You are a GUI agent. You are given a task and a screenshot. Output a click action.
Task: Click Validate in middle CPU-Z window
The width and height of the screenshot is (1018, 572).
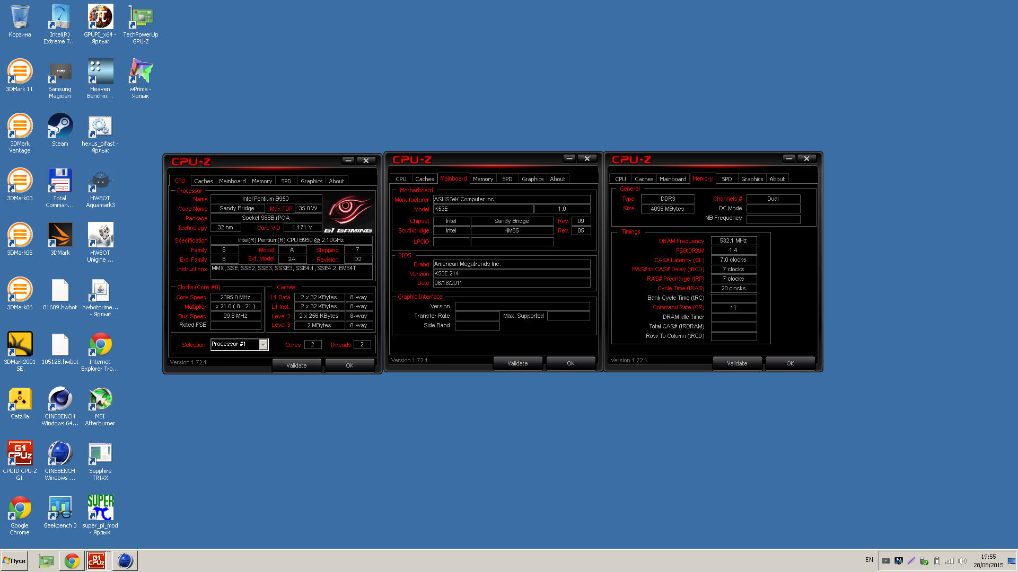pyautogui.click(x=517, y=363)
